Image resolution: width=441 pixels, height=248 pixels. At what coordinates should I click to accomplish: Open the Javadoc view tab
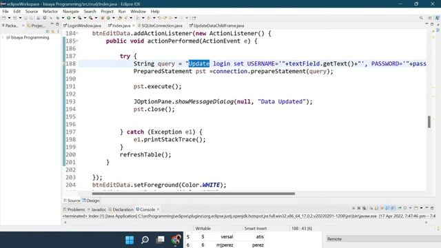pyautogui.click(x=96, y=209)
